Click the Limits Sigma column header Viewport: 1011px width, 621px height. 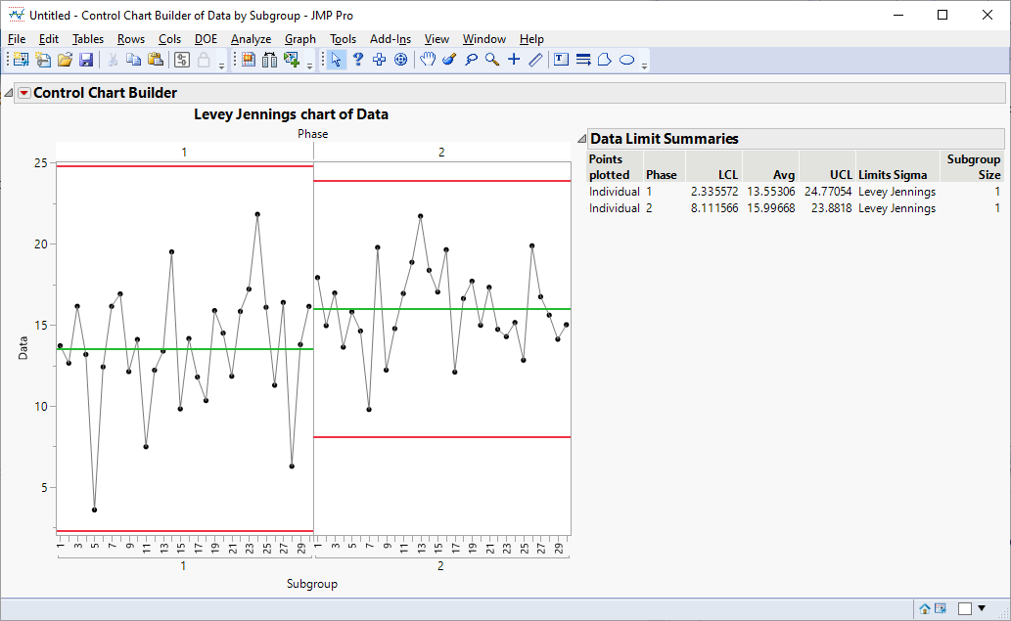(893, 175)
